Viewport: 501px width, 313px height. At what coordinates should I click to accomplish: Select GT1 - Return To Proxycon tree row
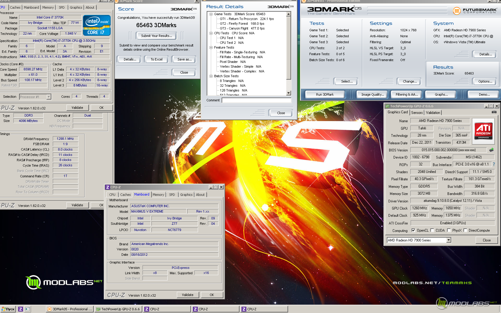[x=247, y=19]
